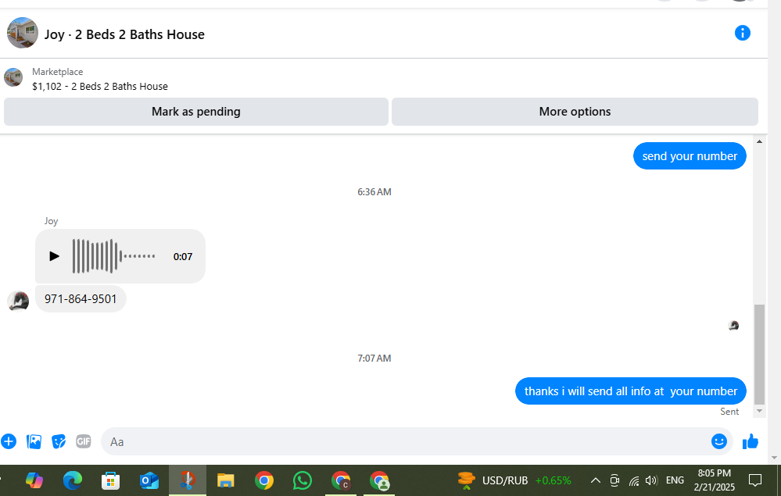Open $1,102 - 2 Beds 2 Baths House listing
This screenshot has height=496, width=781.
pos(99,86)
